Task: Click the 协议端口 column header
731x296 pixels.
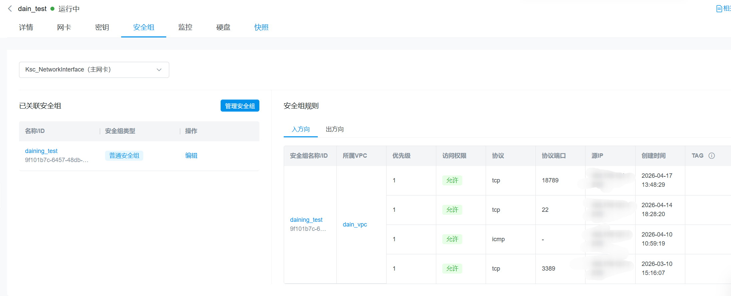Action: [x=554, y=156]
